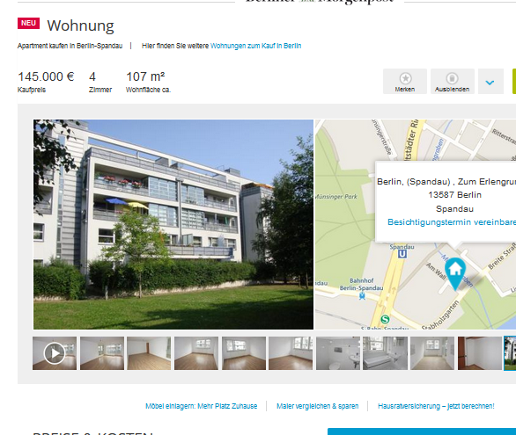This screenshot has height=435, width=516.
Task: Click the Merken star icon
Action: [x=405, y=78]
